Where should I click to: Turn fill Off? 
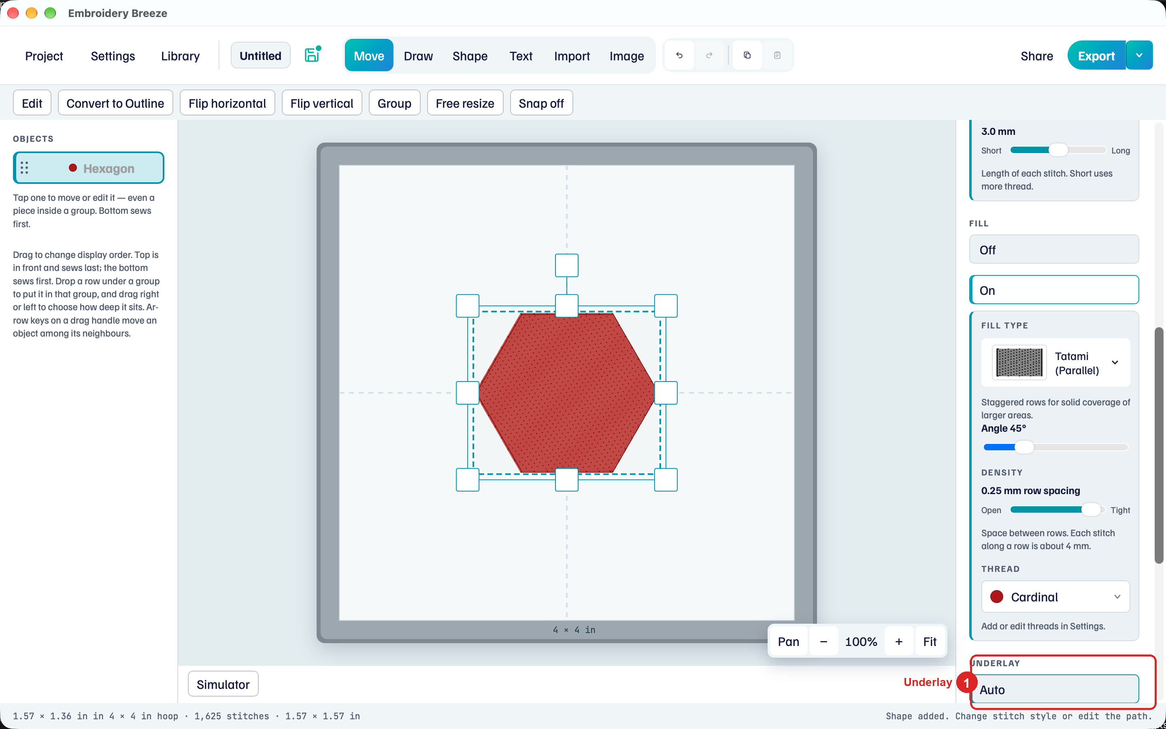click(x=1054, y=250)
